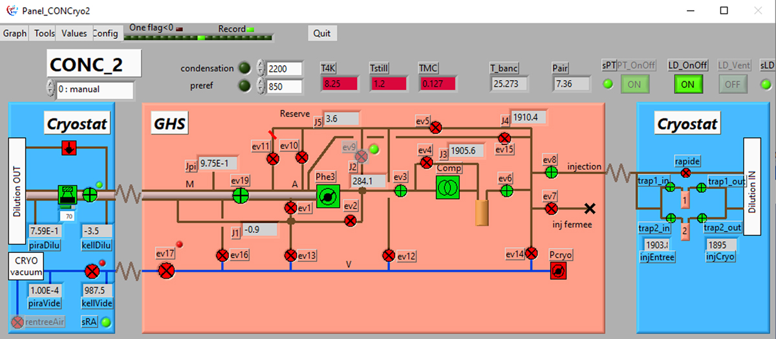Open the Graph menu
The width and height of the screenshot is (776, 339).
tap(14, 34)
